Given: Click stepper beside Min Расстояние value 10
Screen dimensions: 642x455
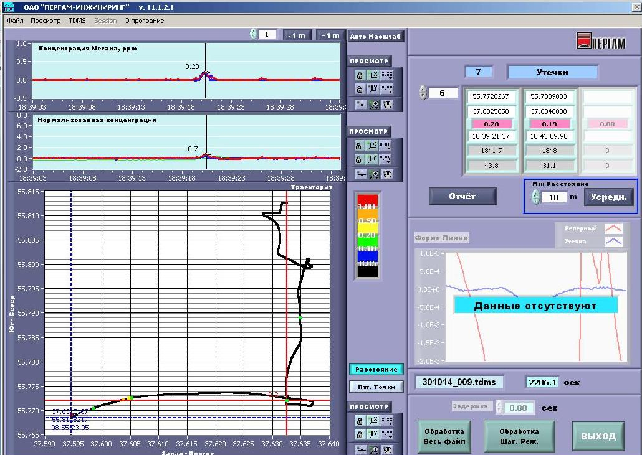Looking at the screenshot, I should 535,197.
